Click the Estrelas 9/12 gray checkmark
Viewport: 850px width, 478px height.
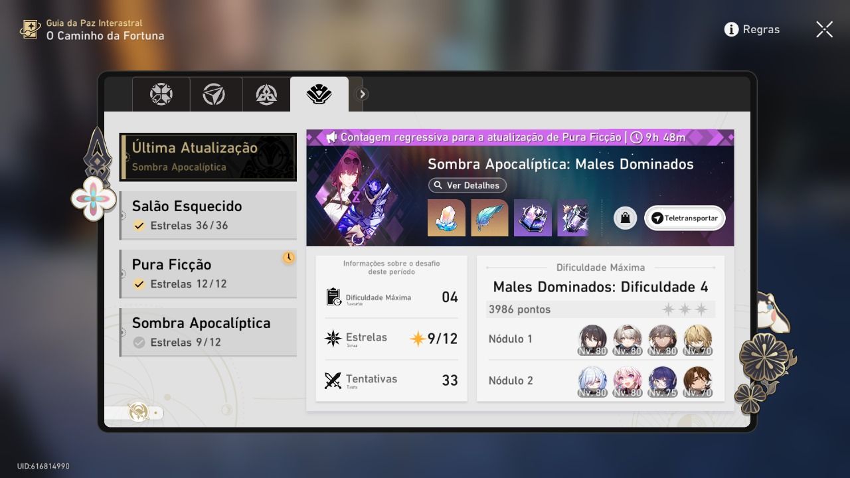tap(139, 343)
